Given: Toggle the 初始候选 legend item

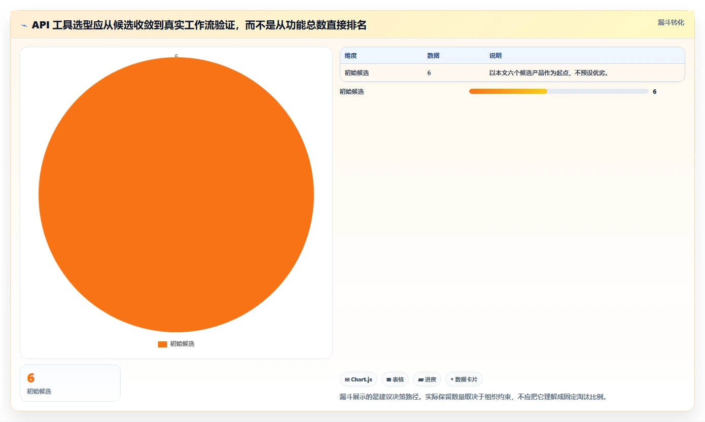Looking at the screenshot, I should (x=176, y=344).
